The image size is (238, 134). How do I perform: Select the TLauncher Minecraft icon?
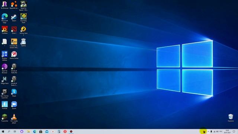pyautogui.click(x=4, y=118)
